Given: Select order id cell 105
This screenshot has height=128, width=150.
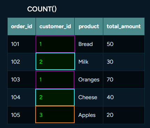Looking at the screenshot, I should pos(22,115).
